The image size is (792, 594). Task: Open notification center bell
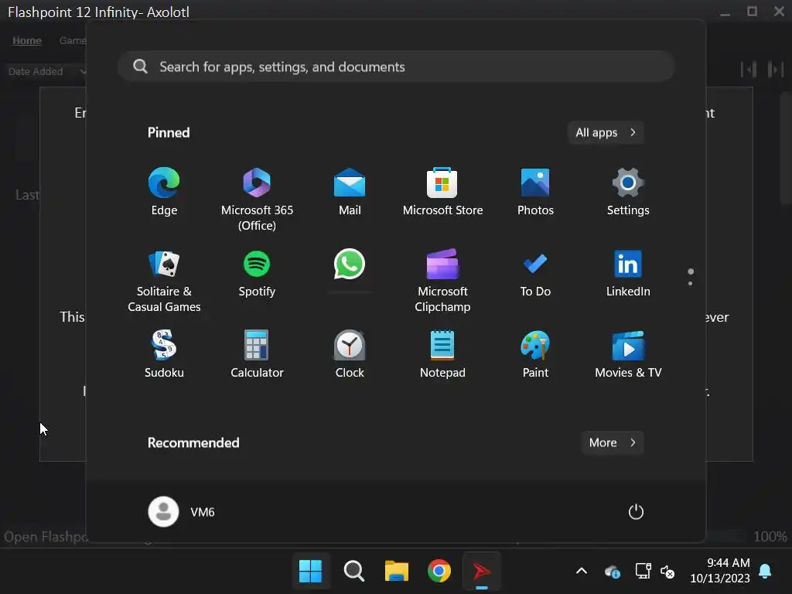pyautogui.click(x=765, y=572)
